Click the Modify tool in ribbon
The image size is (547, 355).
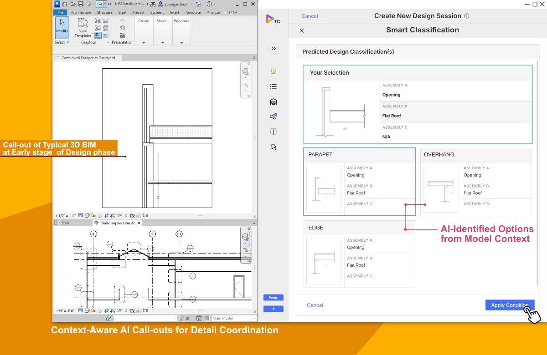click(62, 27)
